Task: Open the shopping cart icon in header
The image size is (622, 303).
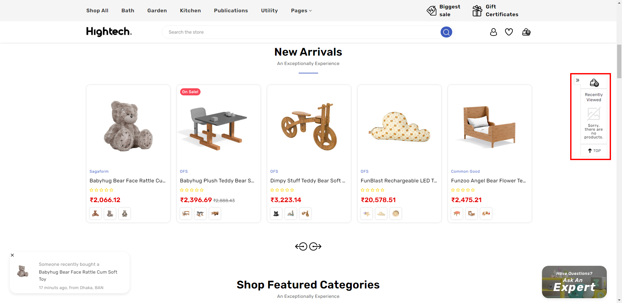Action: [526, 32]
